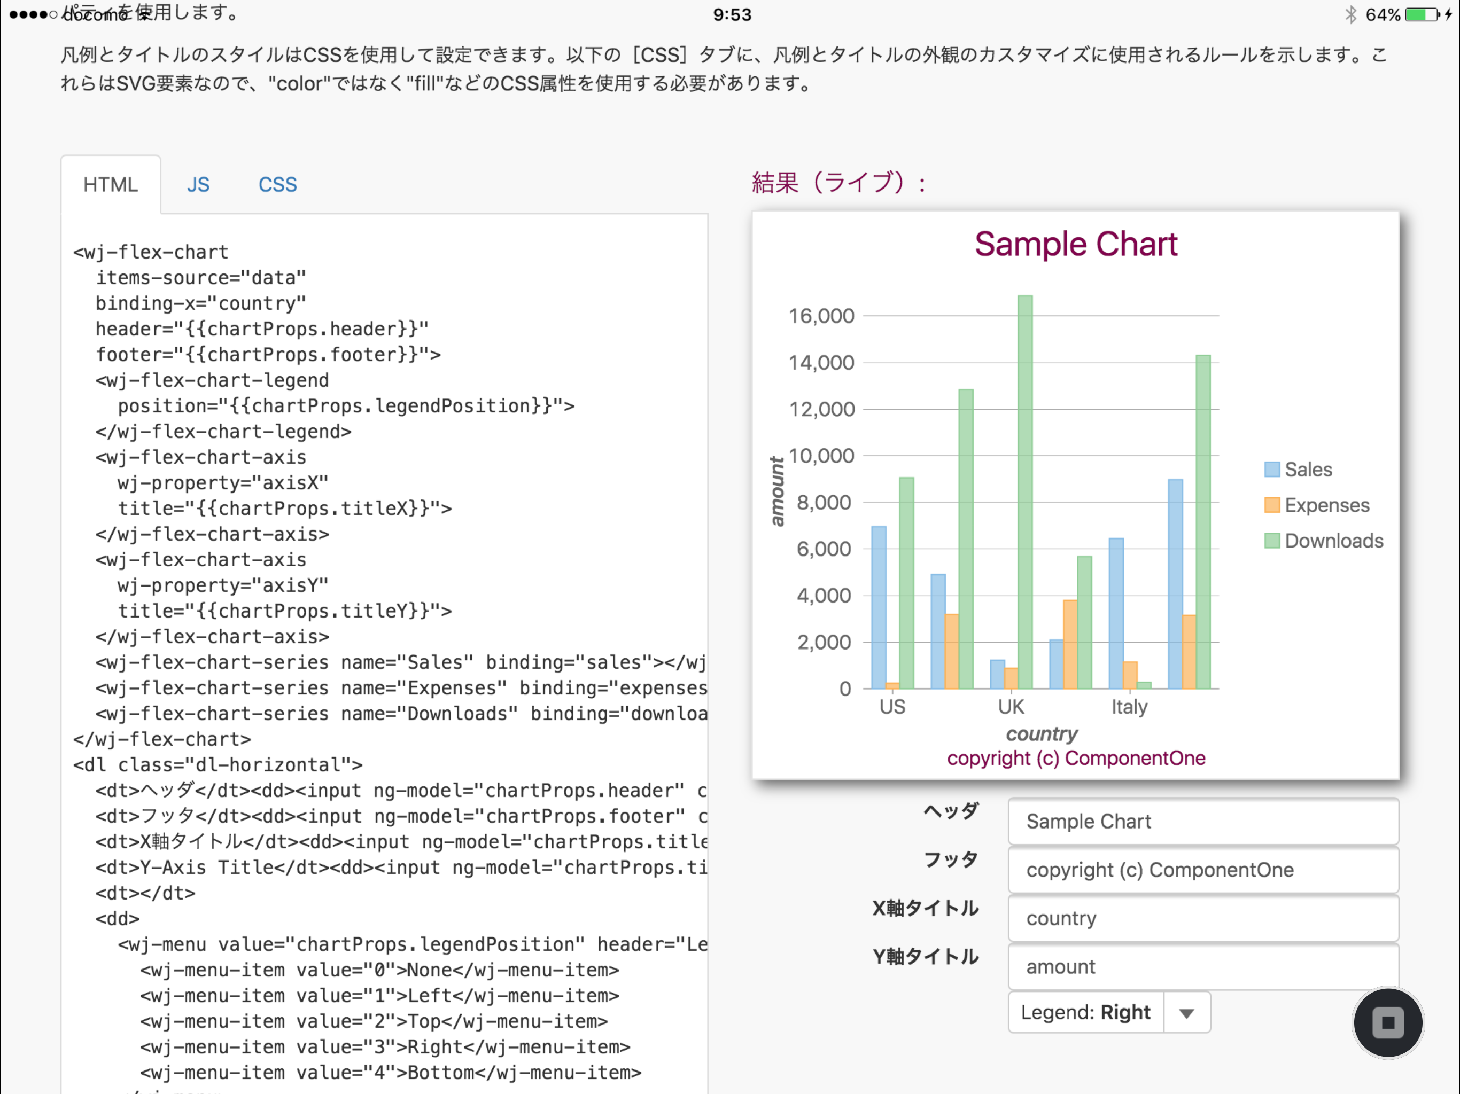Image resolution: width=1460 pixels, height=1094 pixels.
Task: Click the country X-axis title input
Action: (x=1202, y=918)
